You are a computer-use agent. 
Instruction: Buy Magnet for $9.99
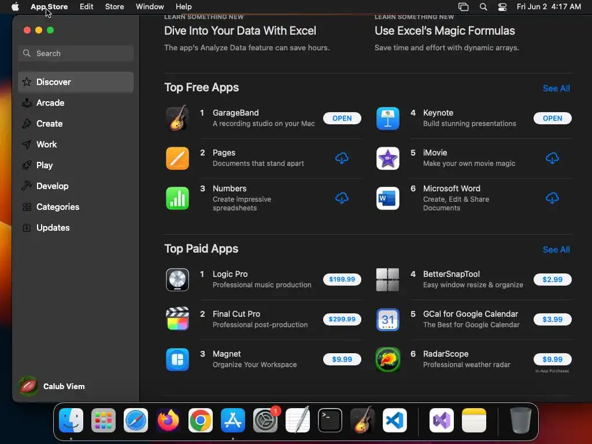(x=342, y=359)
